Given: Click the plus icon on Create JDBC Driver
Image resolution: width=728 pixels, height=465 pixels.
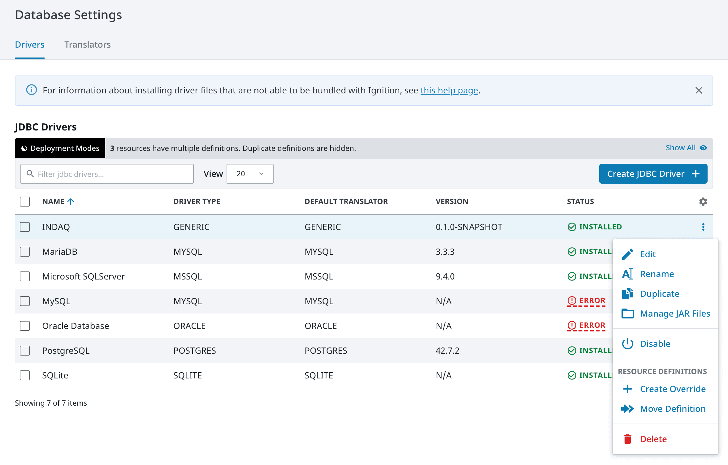Looking at the screenshot, I should tap(696, 174).
